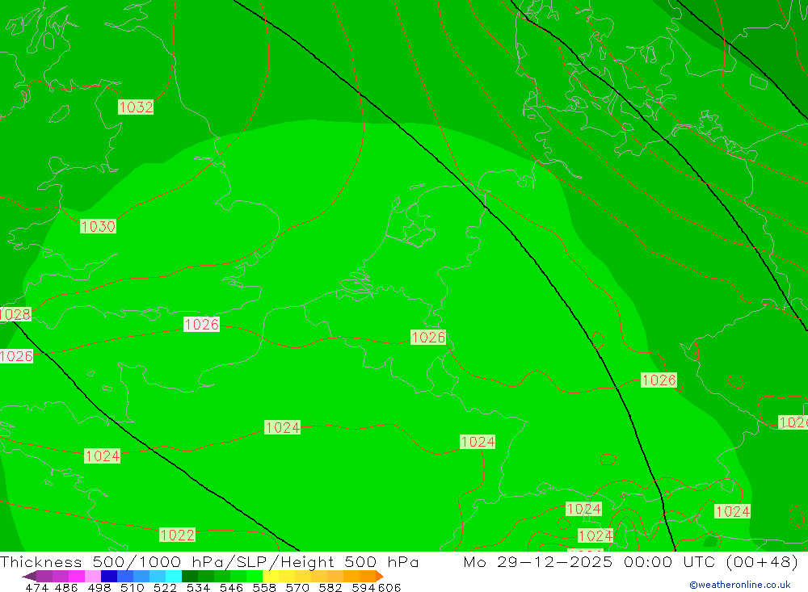Screen dimensions: 808x592
Task: Click the legend value 498
Action: point(99,588)
